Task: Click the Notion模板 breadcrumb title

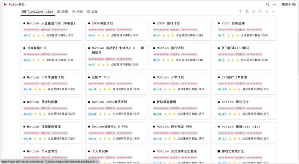Action: pos(17,4)
